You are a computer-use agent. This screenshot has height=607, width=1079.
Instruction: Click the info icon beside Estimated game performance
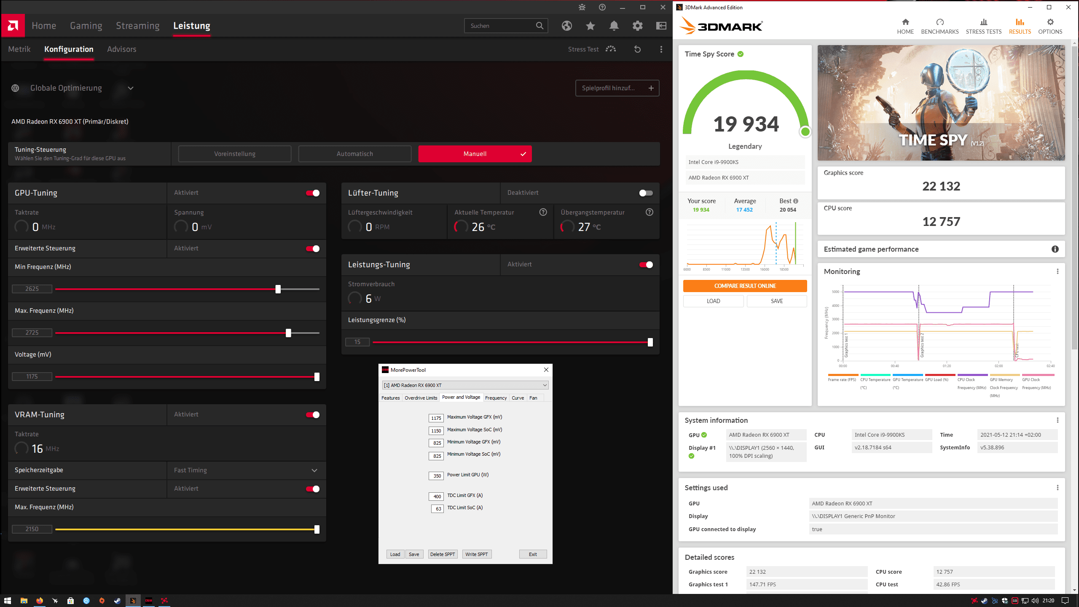pyautogui.click(x=1055, y=249)
